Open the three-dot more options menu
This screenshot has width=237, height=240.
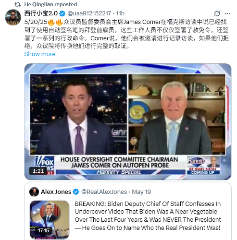tap(227, 13)
